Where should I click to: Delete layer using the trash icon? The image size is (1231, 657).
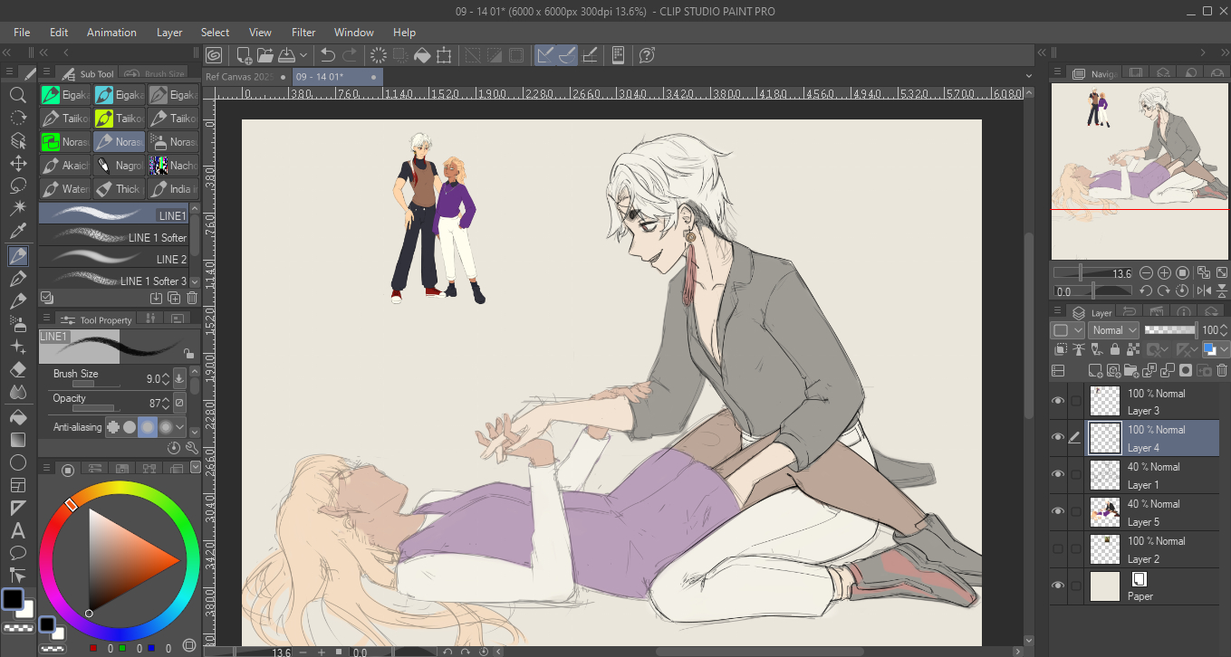1222,370
